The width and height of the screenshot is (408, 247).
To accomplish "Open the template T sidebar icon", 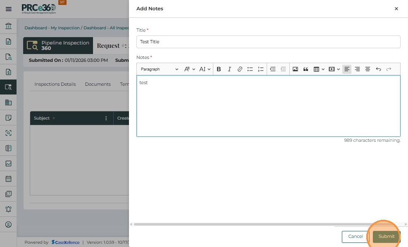I will click(8, 118).
